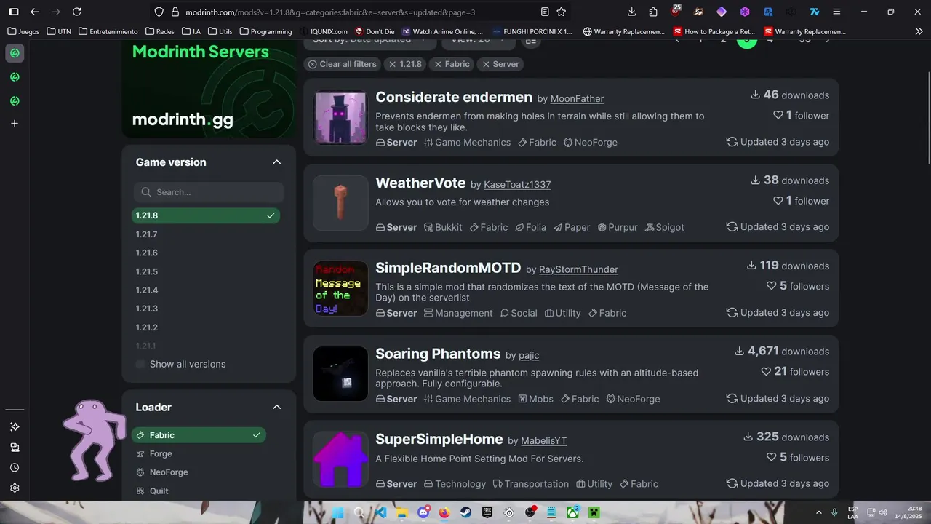This screenshot has width=931, height=524.
Task: Open the SuperSimpleHome mod page
Action: point(439,439)
